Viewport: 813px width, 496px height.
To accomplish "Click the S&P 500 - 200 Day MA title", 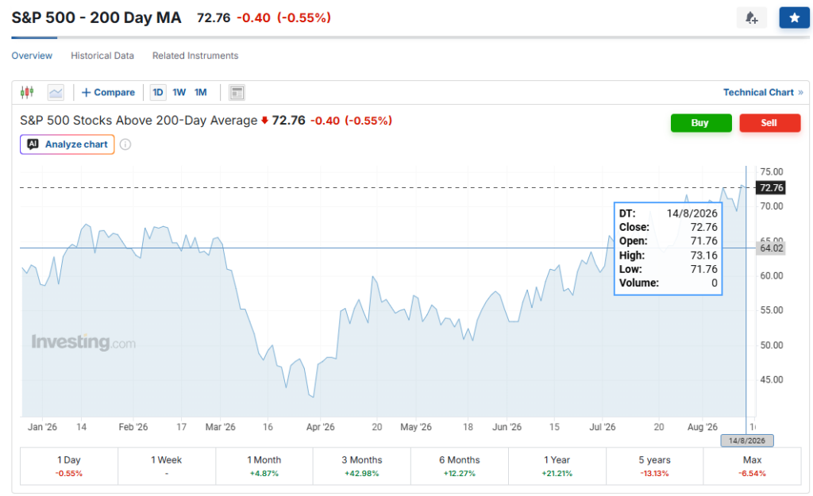I will point(96,17).
